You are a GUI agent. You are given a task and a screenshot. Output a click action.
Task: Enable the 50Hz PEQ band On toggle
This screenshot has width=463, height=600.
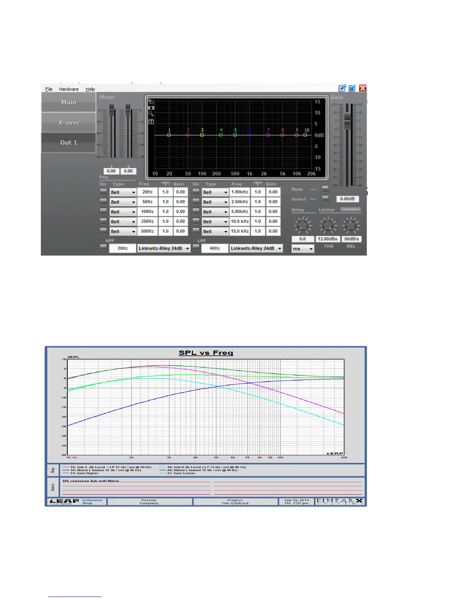pos(103,202)
